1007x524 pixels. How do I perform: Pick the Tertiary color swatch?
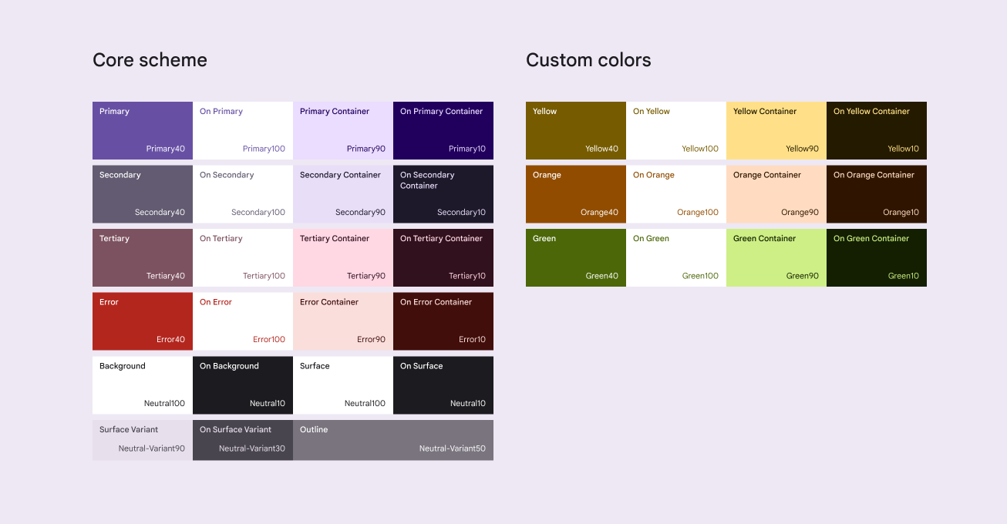(143, 257)
